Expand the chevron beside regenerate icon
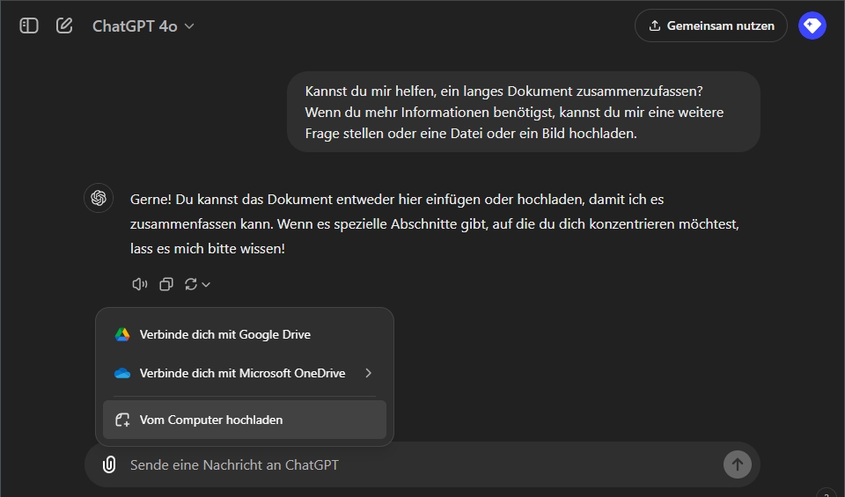The image size is (845, 497). coord(206,284)
